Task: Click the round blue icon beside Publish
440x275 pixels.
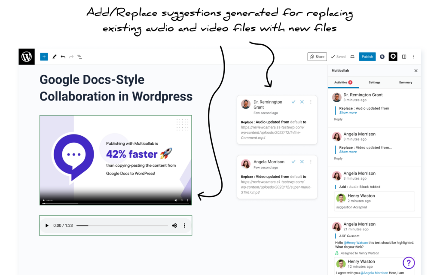Action: click(382, 57)
